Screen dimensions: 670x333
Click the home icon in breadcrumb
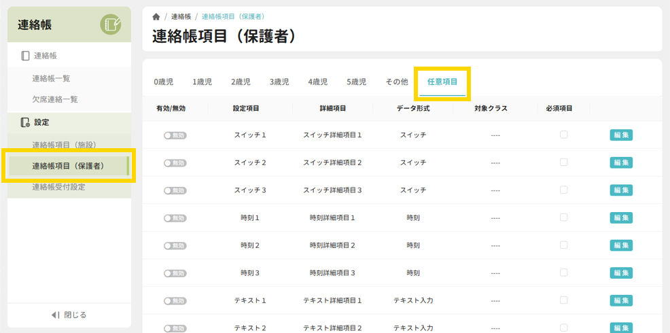(156, 16)
